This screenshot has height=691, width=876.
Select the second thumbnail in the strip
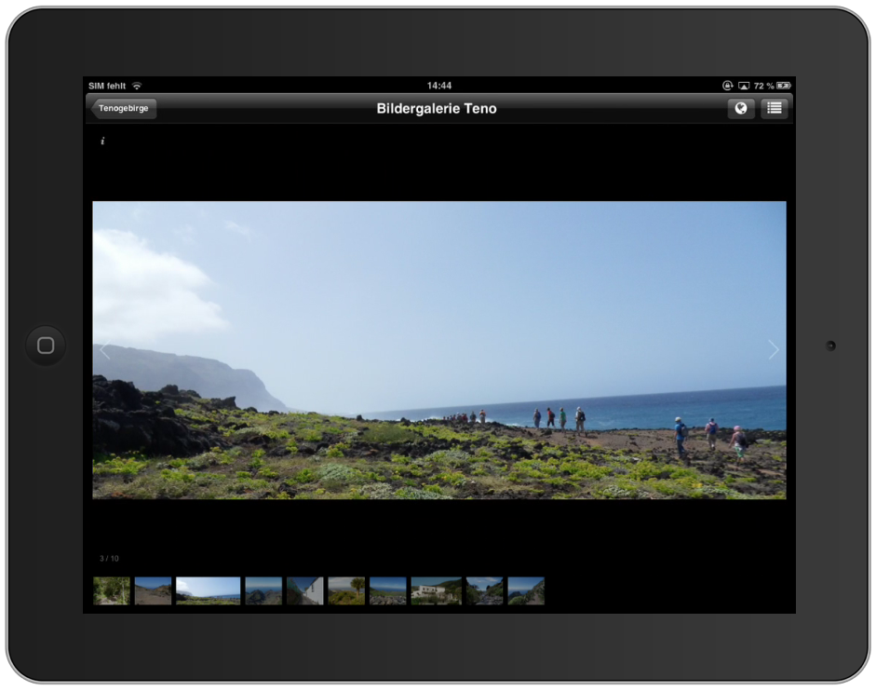tap(153, 591)
